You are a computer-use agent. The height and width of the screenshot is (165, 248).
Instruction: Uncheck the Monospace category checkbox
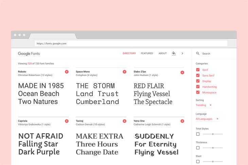click(198, 92)
